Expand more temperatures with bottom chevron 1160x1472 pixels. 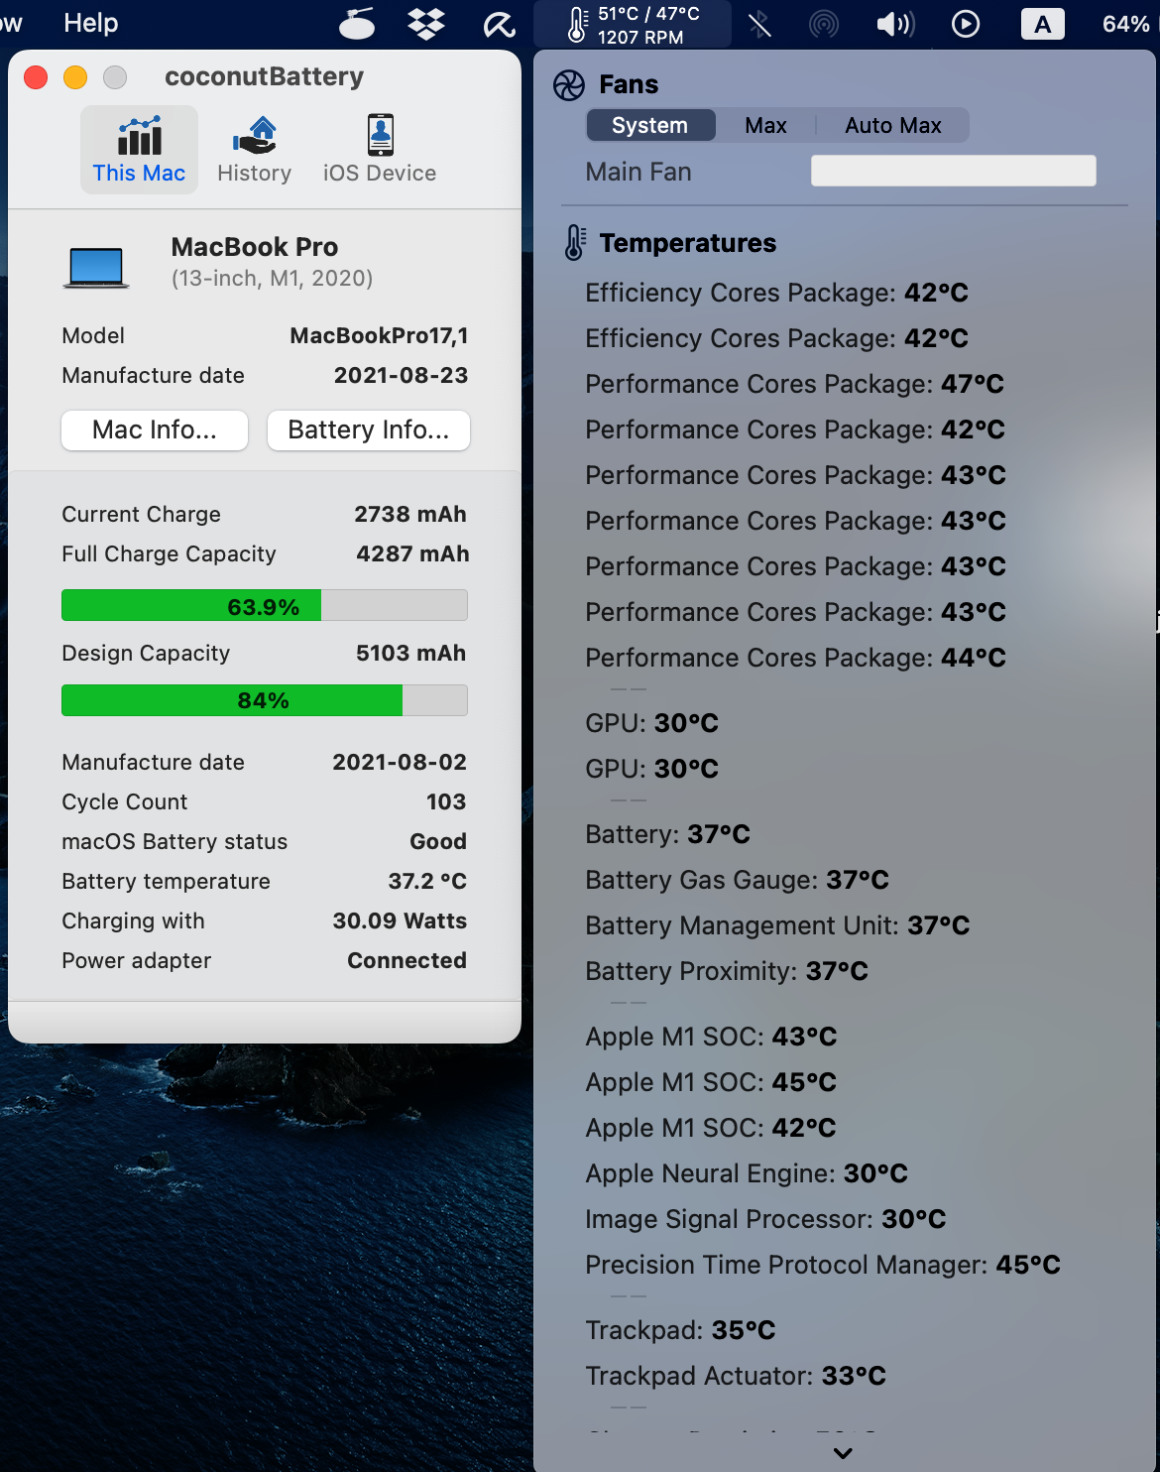tap(844, 1453)
